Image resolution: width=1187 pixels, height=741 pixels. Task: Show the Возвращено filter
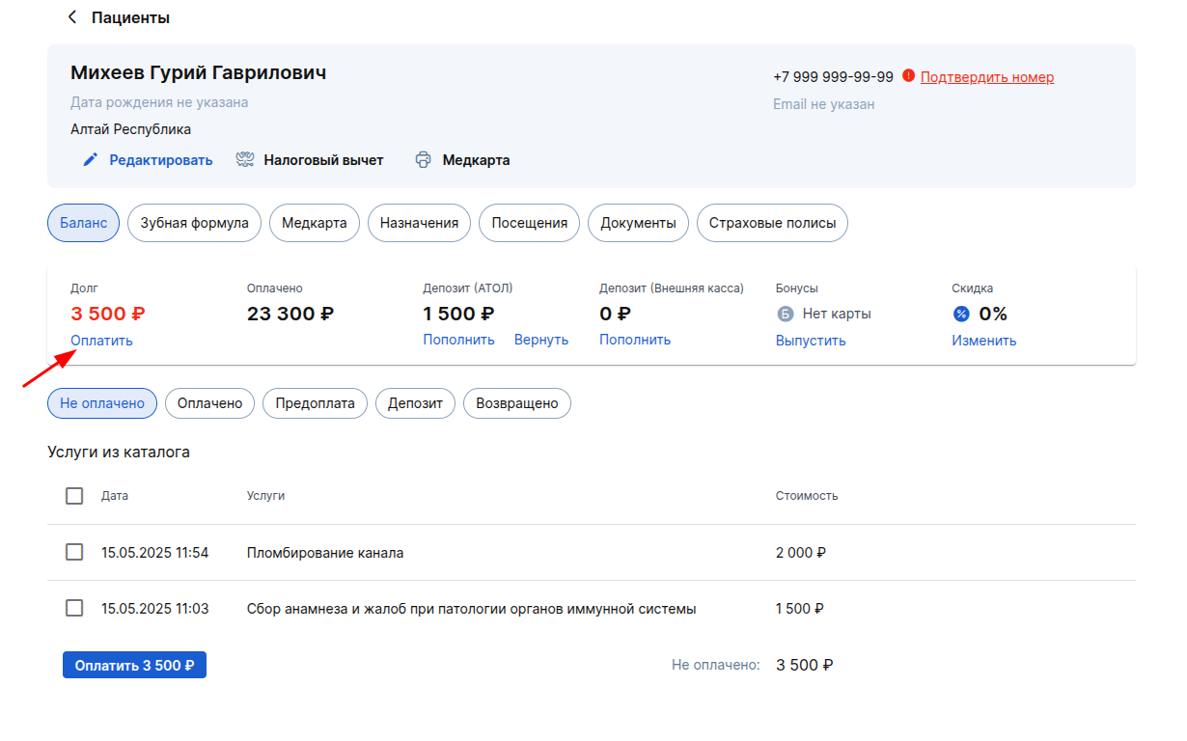coord(517,403)
